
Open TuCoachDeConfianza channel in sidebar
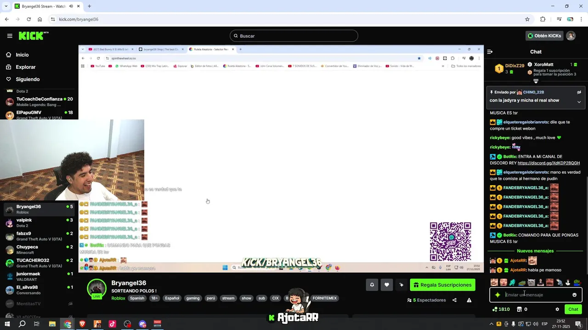pyautogui.click(x=39, y=102)
